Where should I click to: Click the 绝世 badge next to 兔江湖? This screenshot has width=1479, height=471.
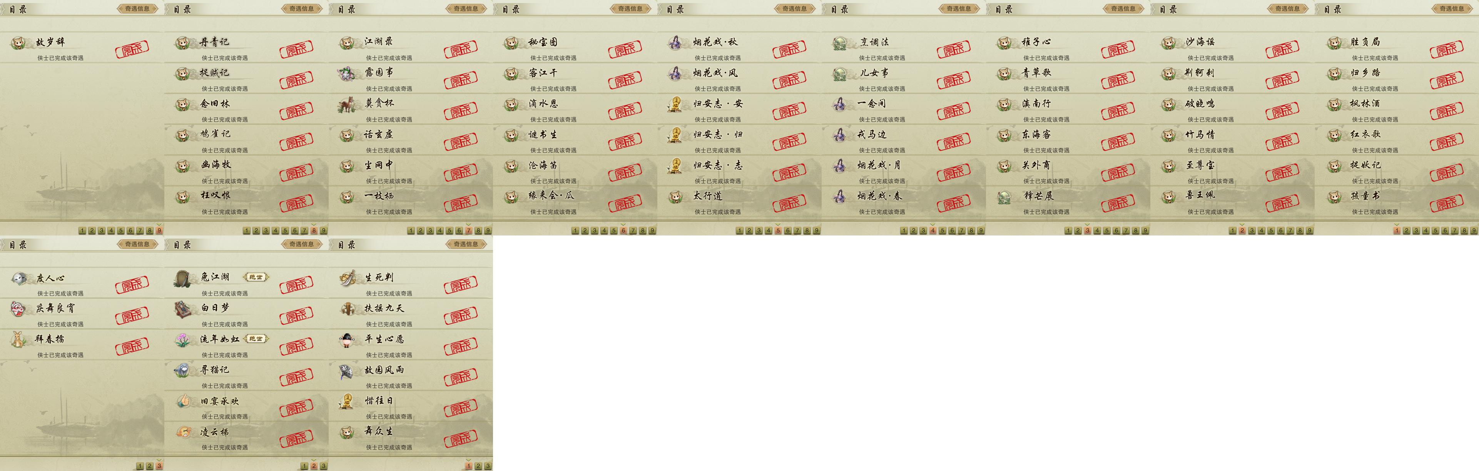tap(256, 277)
